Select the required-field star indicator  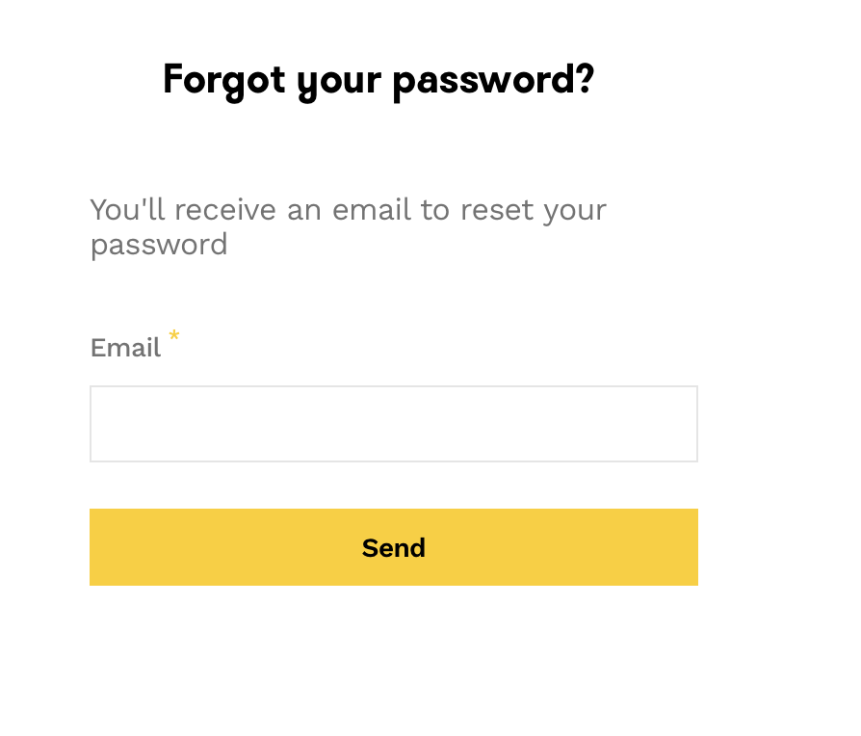174,336
